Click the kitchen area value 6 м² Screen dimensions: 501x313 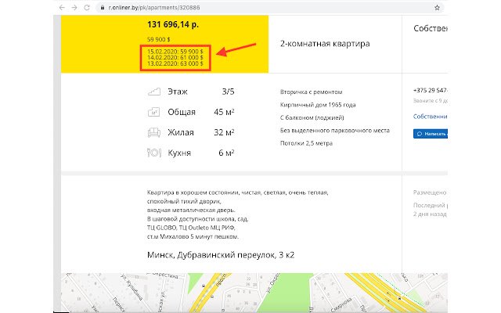coord(226,153)
